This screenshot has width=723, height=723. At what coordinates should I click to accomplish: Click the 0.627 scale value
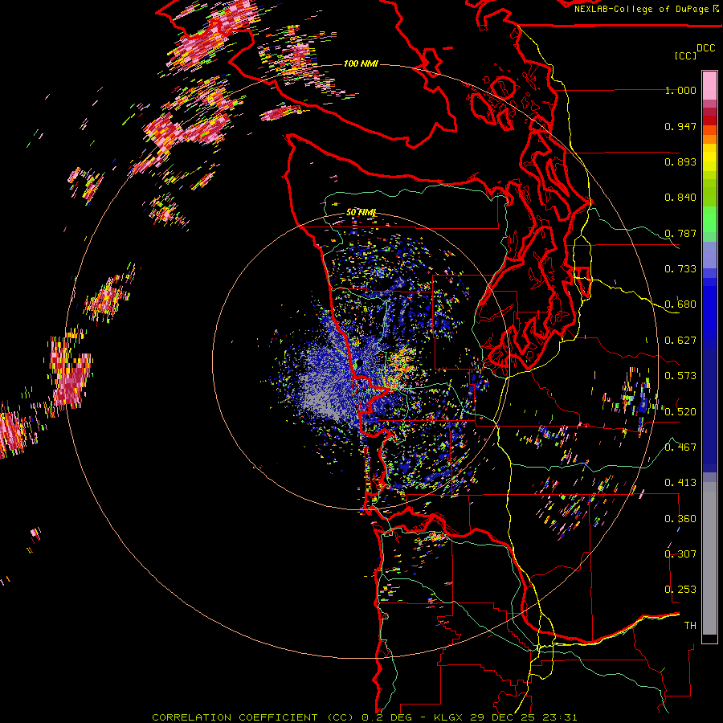pos(680,341)
